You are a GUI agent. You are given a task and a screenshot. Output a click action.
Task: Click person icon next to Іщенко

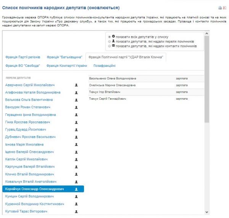click(x=76, y=152)
